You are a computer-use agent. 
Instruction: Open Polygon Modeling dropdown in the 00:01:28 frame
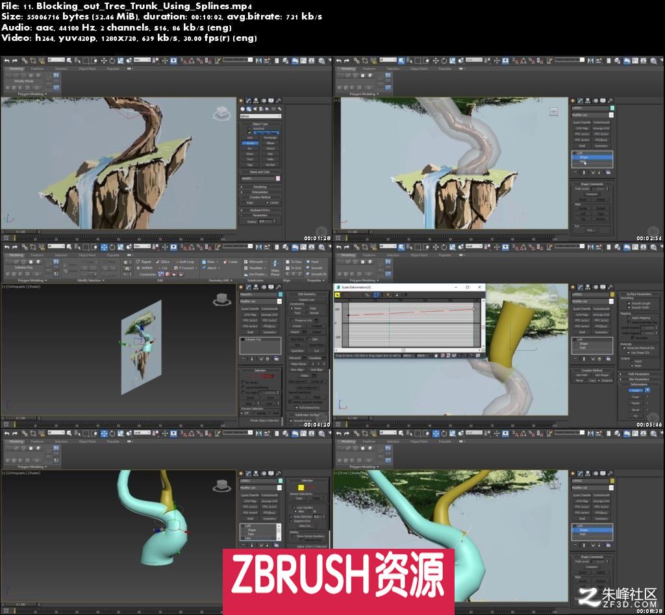pyautogui.click(x=32, y=94)
